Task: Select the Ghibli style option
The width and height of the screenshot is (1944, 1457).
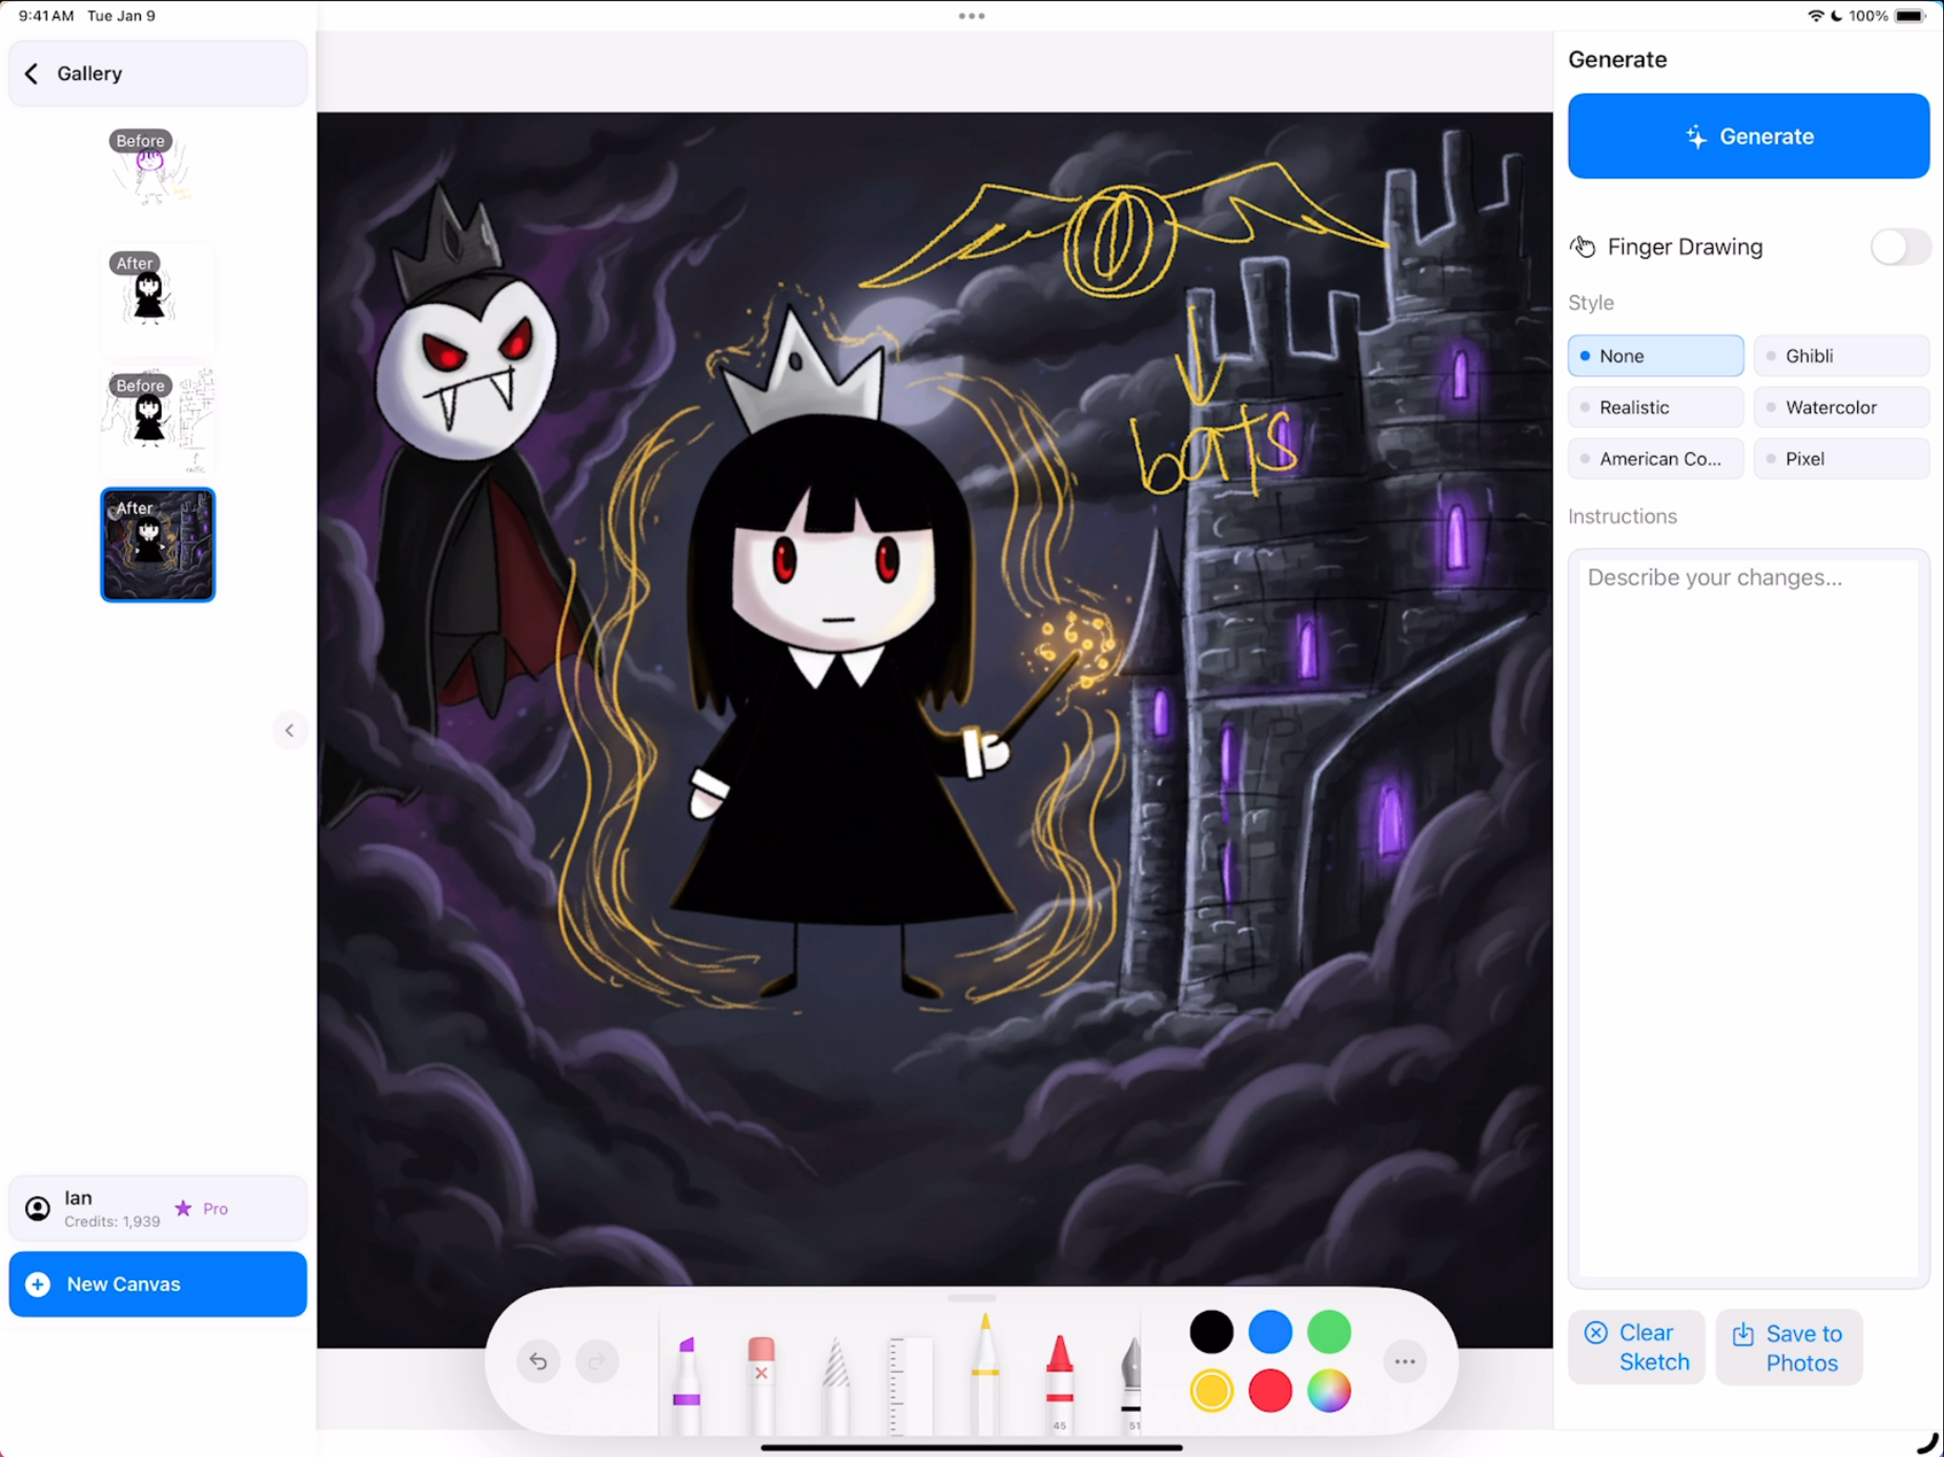Action: coord(1841,356)
